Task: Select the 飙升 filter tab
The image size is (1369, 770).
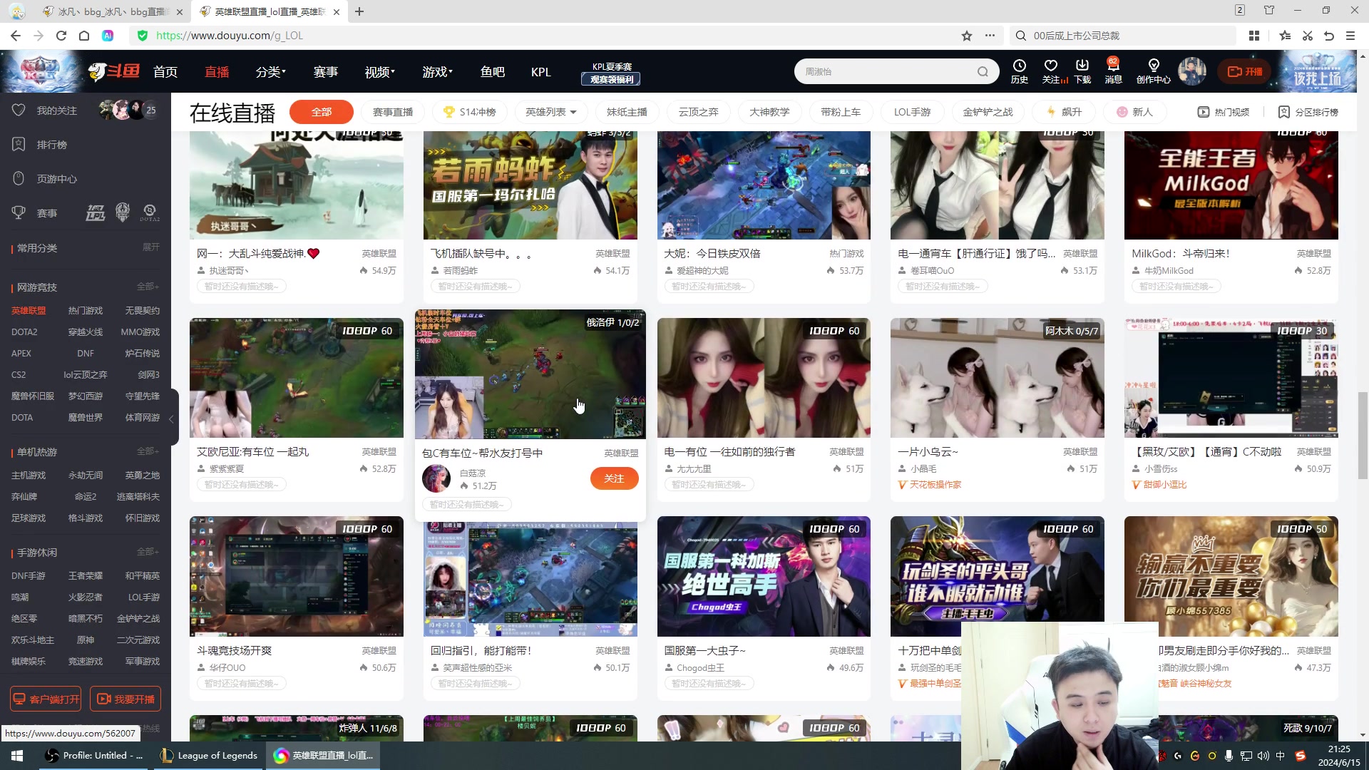Action: click(x=1063, y=112)
